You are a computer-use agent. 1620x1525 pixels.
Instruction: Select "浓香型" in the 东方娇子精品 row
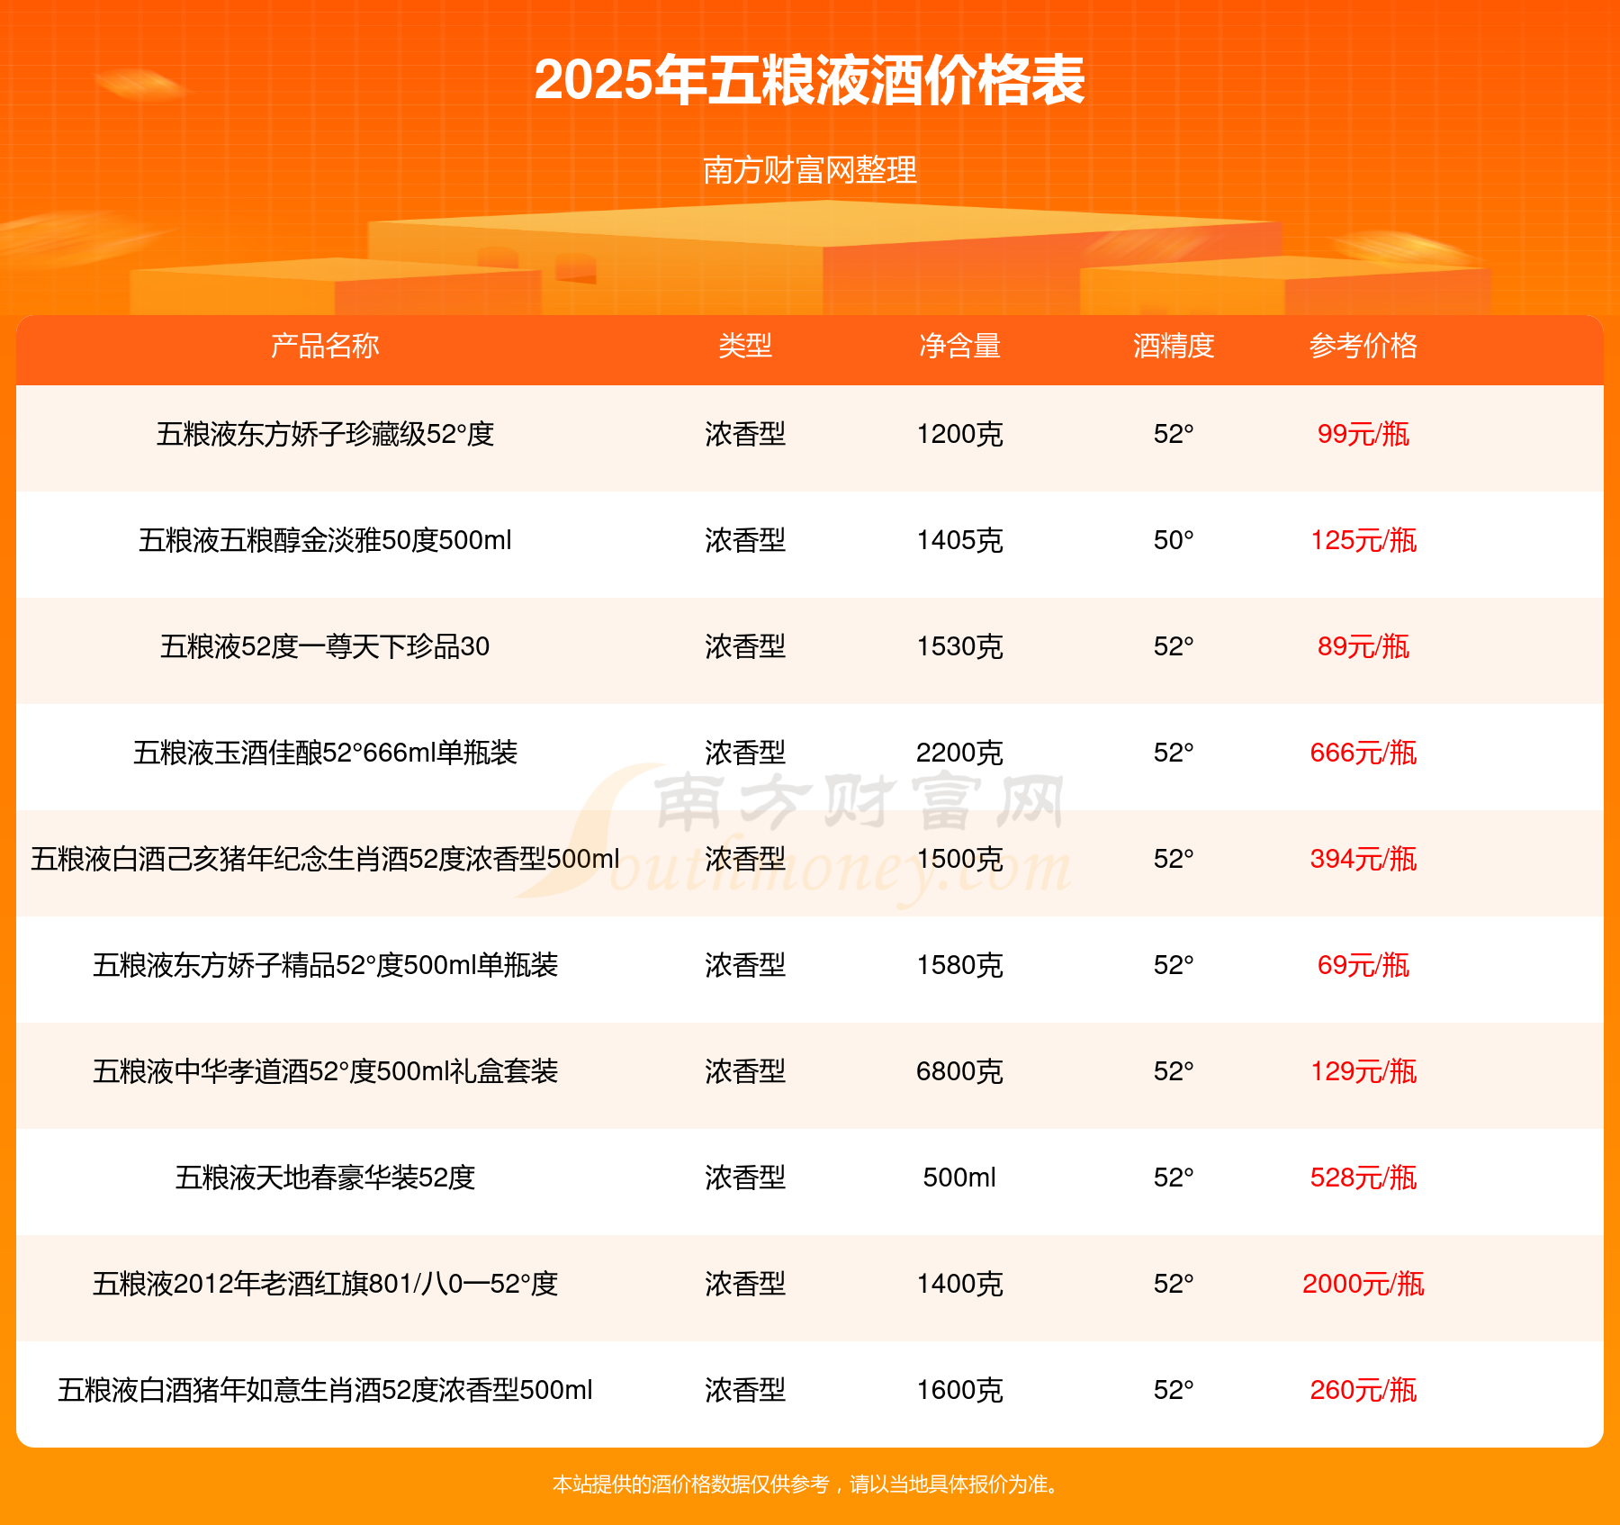[x=745, y=965]
